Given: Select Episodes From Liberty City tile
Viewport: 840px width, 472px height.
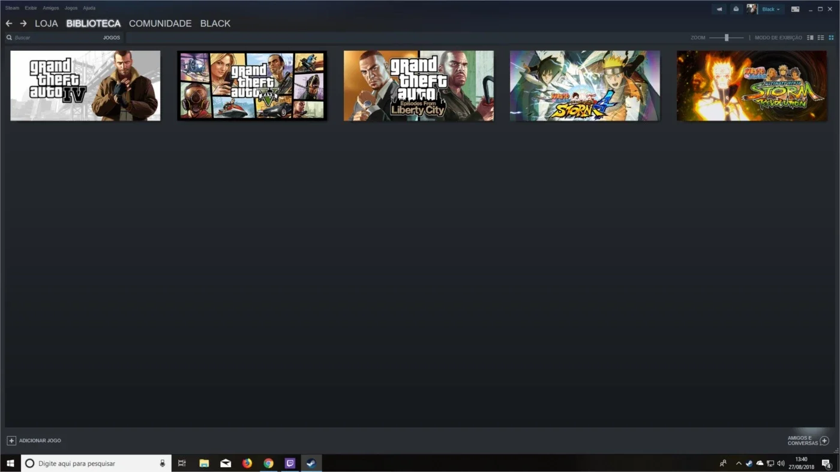Looking at the screenshot, I should 419,86.
